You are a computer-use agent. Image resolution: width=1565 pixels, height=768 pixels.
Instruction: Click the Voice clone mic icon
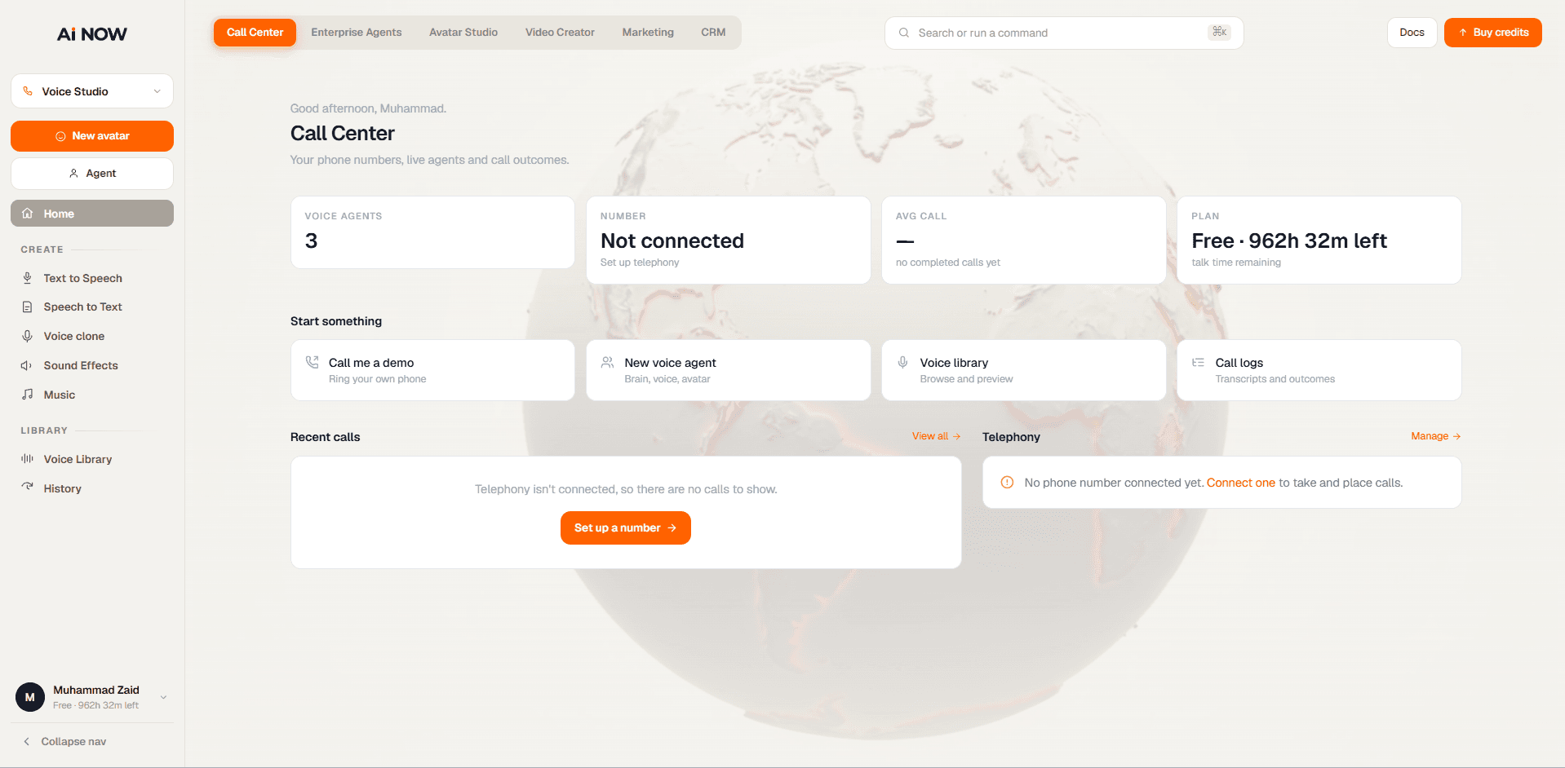27,336
